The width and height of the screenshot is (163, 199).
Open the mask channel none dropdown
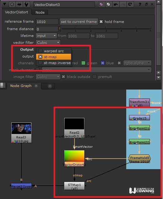[x=97, y=70]
